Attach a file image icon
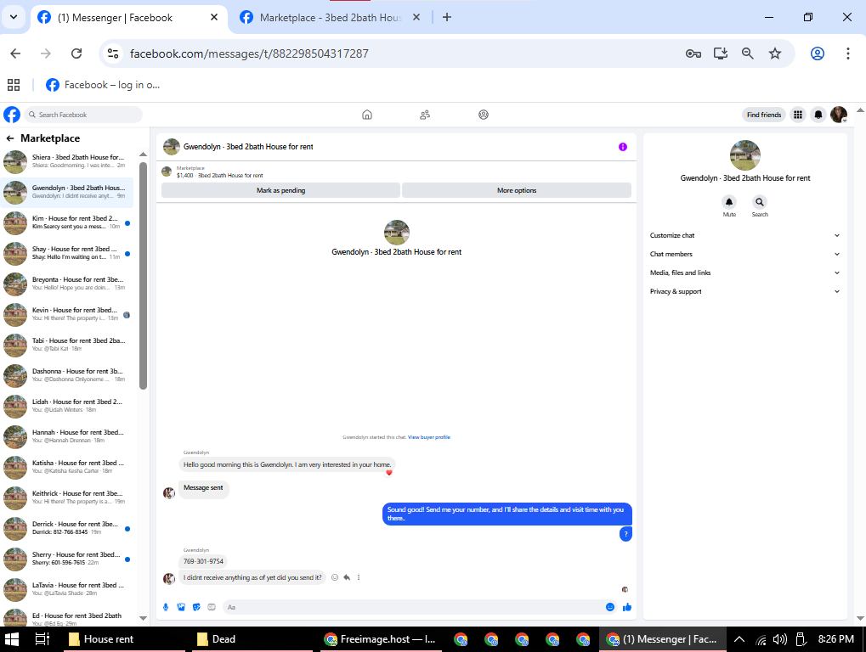The width and height of the screenshot is (866, 652). (181, 607)
